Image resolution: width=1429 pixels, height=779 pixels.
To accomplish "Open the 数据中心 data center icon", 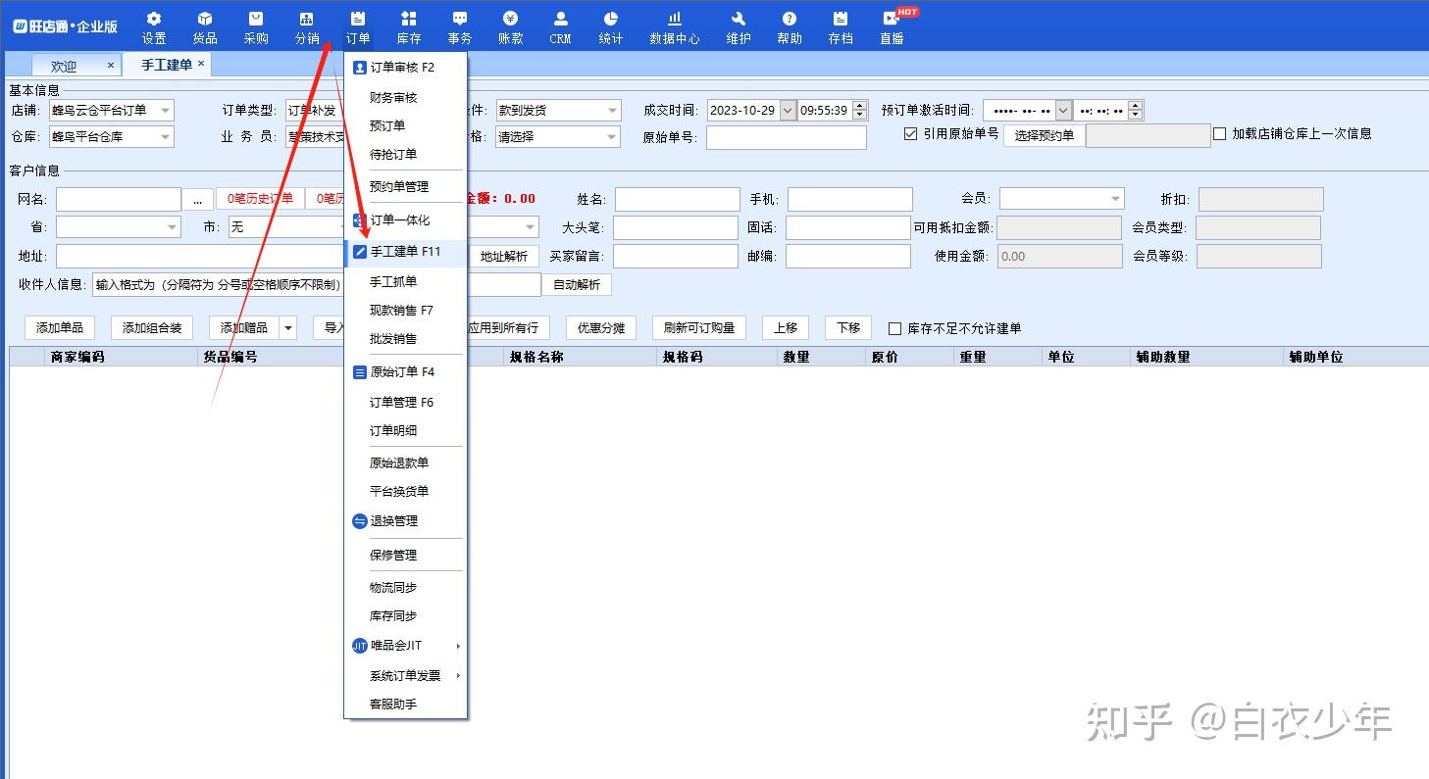I will point(675,27).
